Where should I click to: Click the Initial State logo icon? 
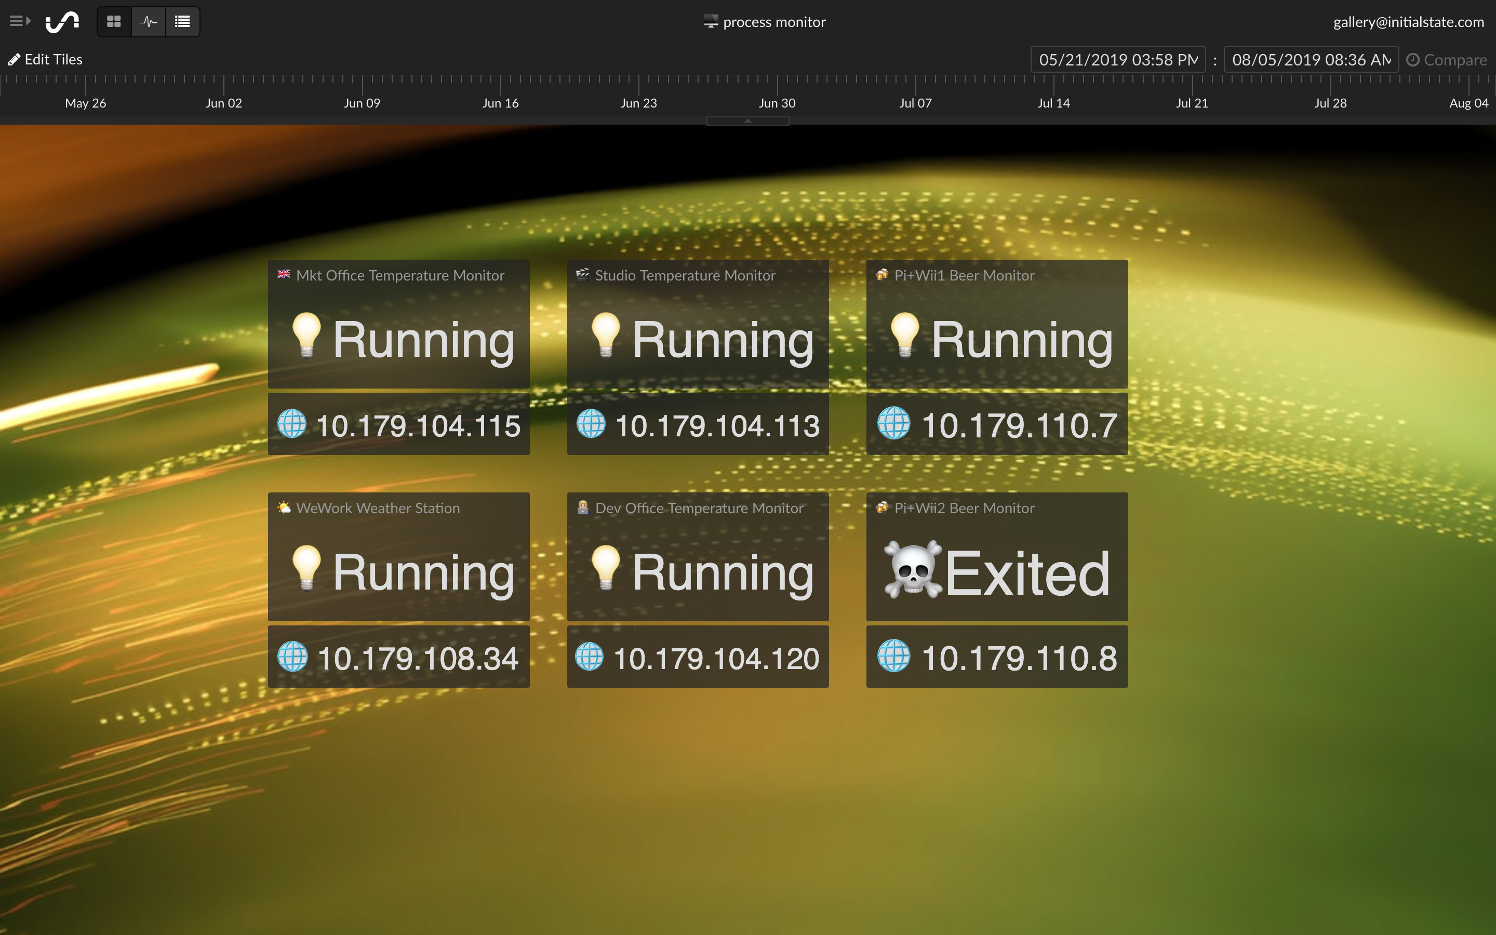(62, 22)
